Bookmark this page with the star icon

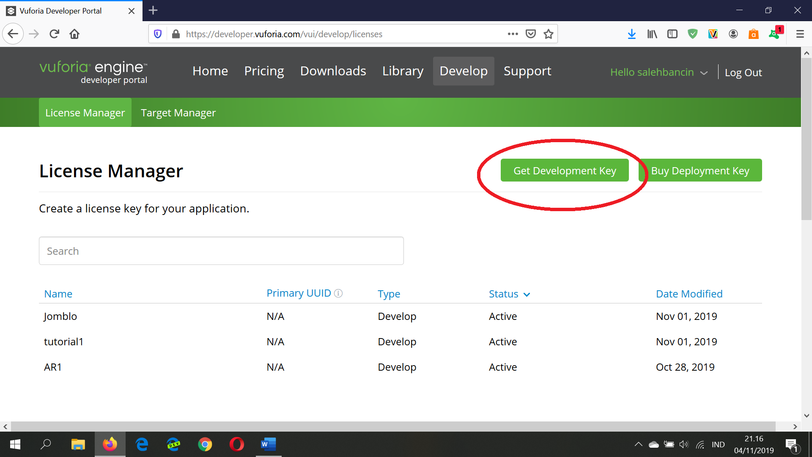click(549, 34)
